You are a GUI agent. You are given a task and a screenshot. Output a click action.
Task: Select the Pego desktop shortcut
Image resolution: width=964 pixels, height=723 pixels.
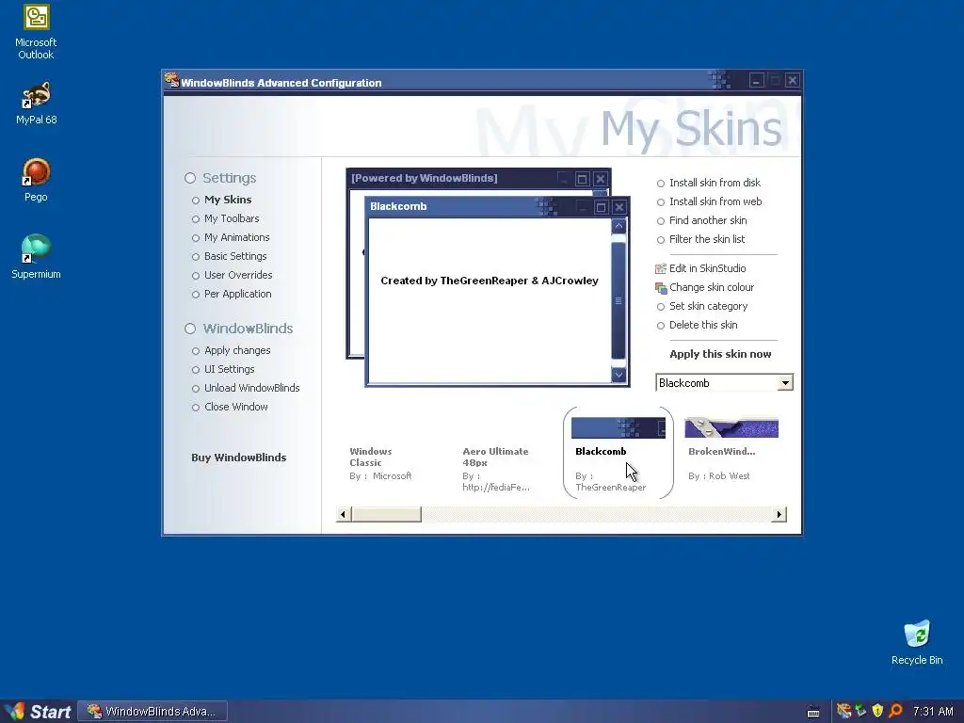36,180
